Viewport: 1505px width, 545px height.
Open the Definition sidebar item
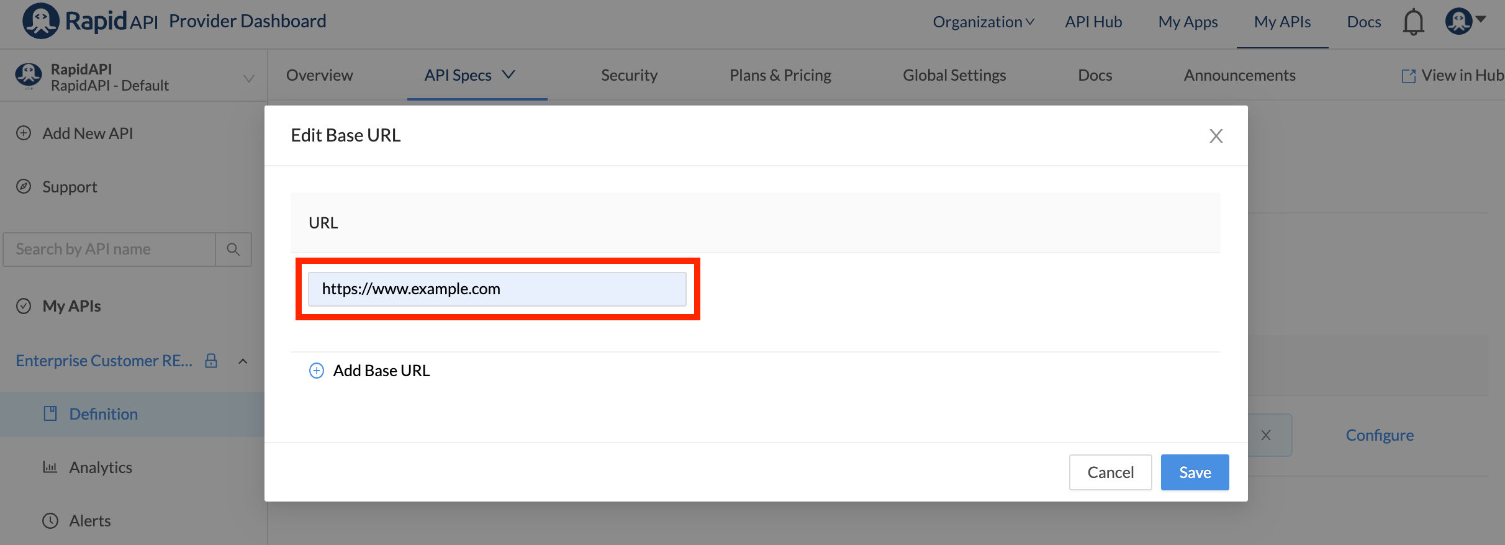point(132,414)
